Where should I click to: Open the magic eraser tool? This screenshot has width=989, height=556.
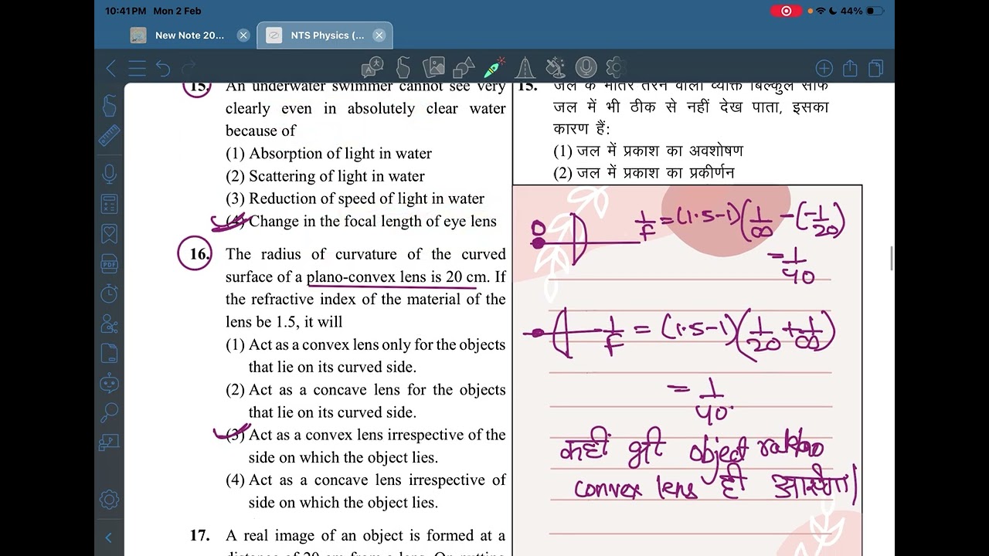(x=555, y=67)
